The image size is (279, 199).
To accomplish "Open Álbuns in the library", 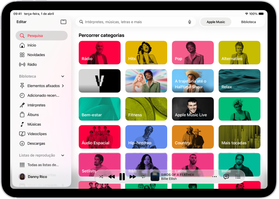I will coord(42,115).
